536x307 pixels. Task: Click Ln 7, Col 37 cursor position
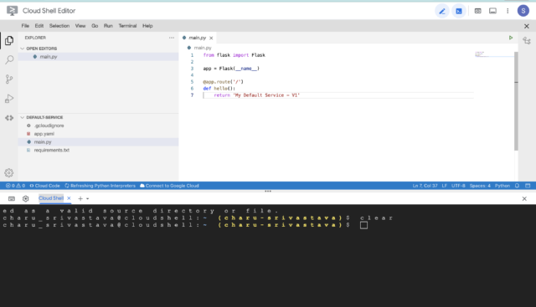(x=425, y=186)
